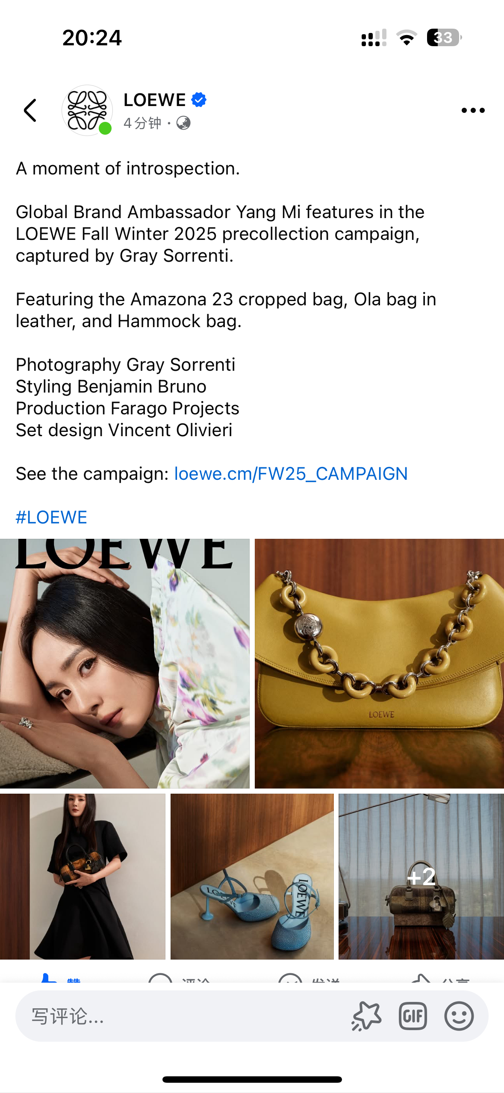The image size is (504, 1093).
Task: Tap the #LOEWE hashtag
Action: coord(51,517)
